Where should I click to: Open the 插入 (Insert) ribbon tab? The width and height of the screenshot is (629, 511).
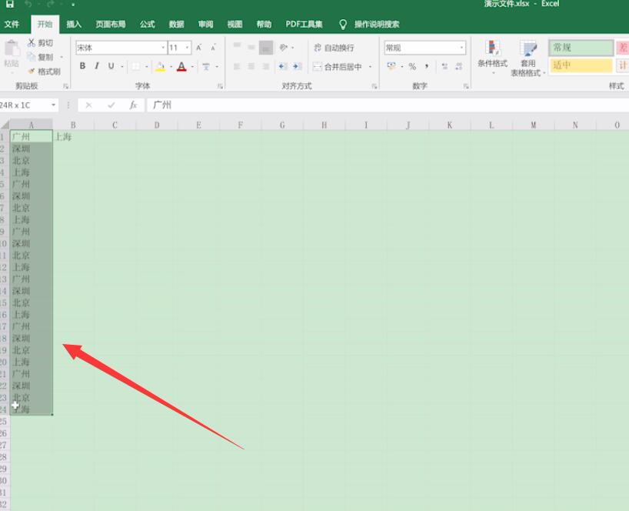click(x=74, y=24)
